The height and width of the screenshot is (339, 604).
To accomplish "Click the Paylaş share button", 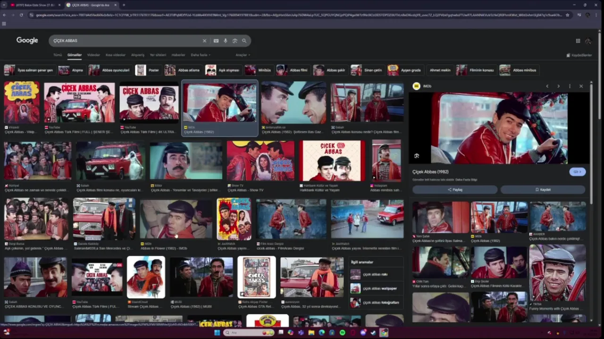I will coord(455,190).
